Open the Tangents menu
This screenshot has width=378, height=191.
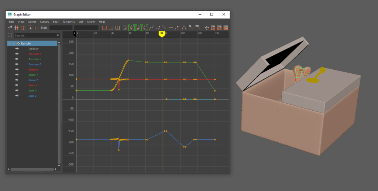coord(68,22)
